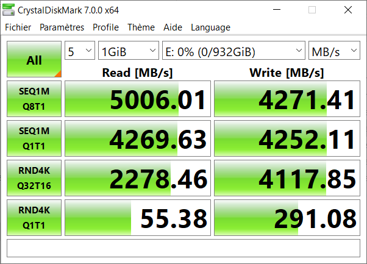
Task: Select the 4271.41 write result
Action: [287, 99]
